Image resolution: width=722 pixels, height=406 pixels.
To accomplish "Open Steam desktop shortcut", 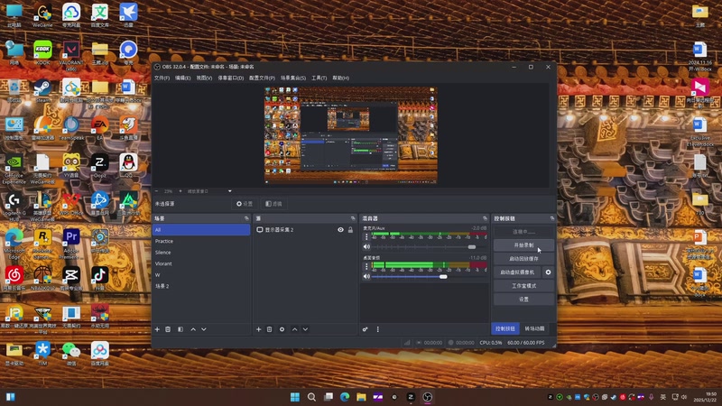I will click(42, 90).
